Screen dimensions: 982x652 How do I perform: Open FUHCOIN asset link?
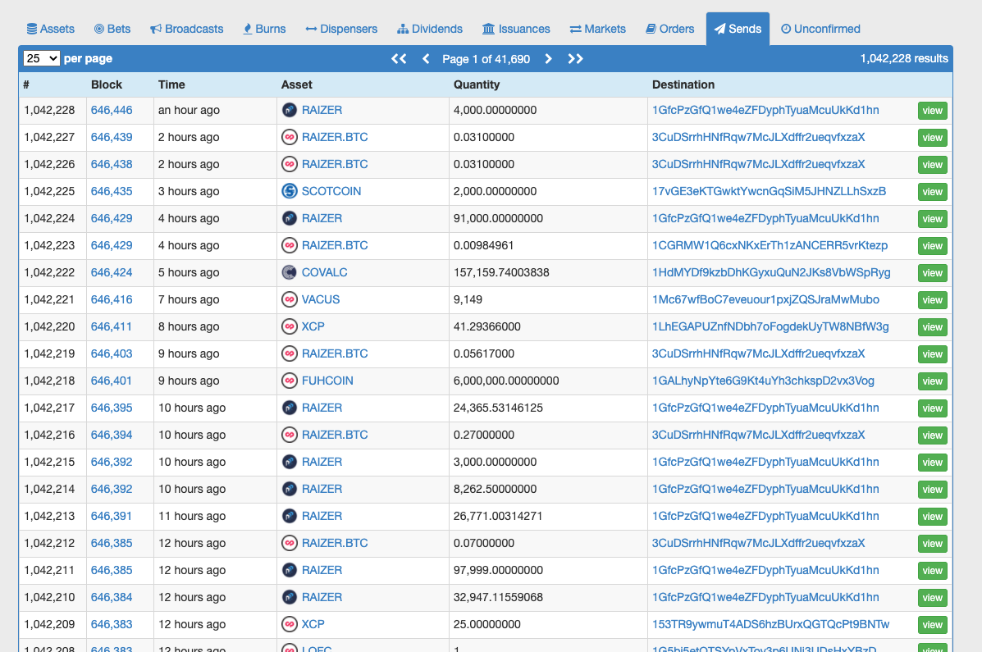click(327, 381)
